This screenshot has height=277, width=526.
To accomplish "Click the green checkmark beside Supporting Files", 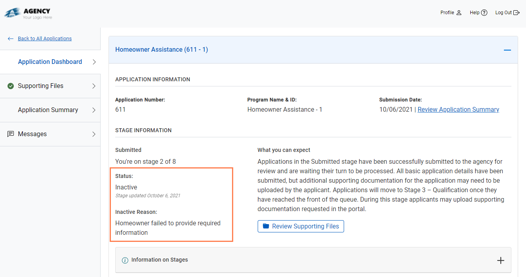I will [x=11, y=86].
